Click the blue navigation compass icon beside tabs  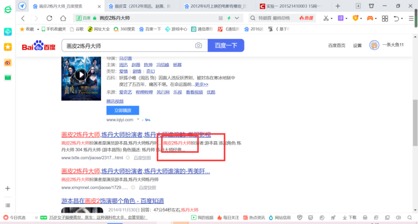click(x=22, y=6)
